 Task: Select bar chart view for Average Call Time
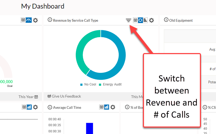[x=106, y=107]
